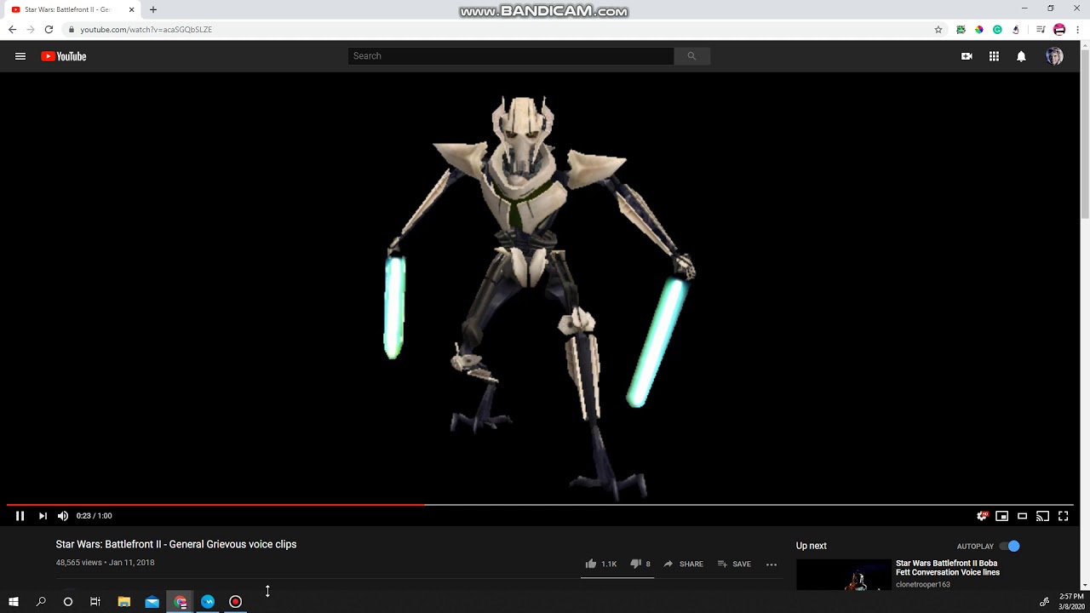Screen dimensions: 1090x613
Task: Click the browser Back arrow
Action: (x=12, y=29)
